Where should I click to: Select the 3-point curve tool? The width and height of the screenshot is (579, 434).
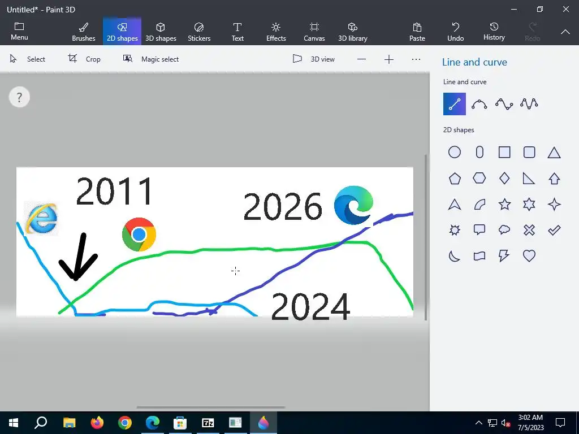[479, 104]
